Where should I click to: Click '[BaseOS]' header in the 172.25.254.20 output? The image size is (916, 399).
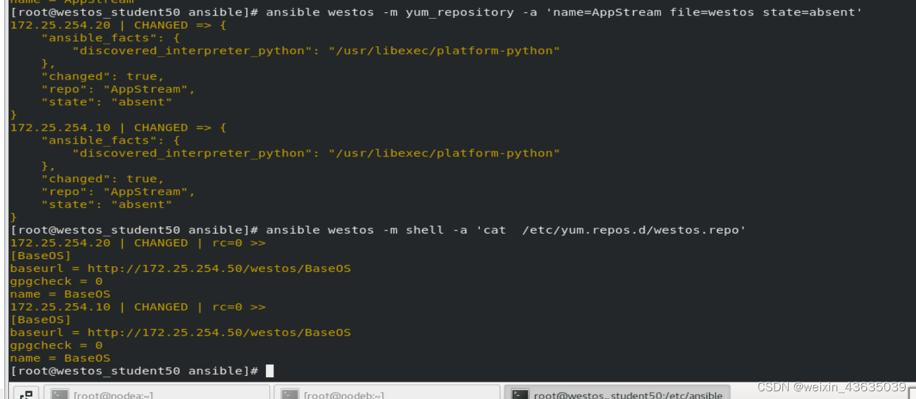pyautogui.click(x=40, y=255)
